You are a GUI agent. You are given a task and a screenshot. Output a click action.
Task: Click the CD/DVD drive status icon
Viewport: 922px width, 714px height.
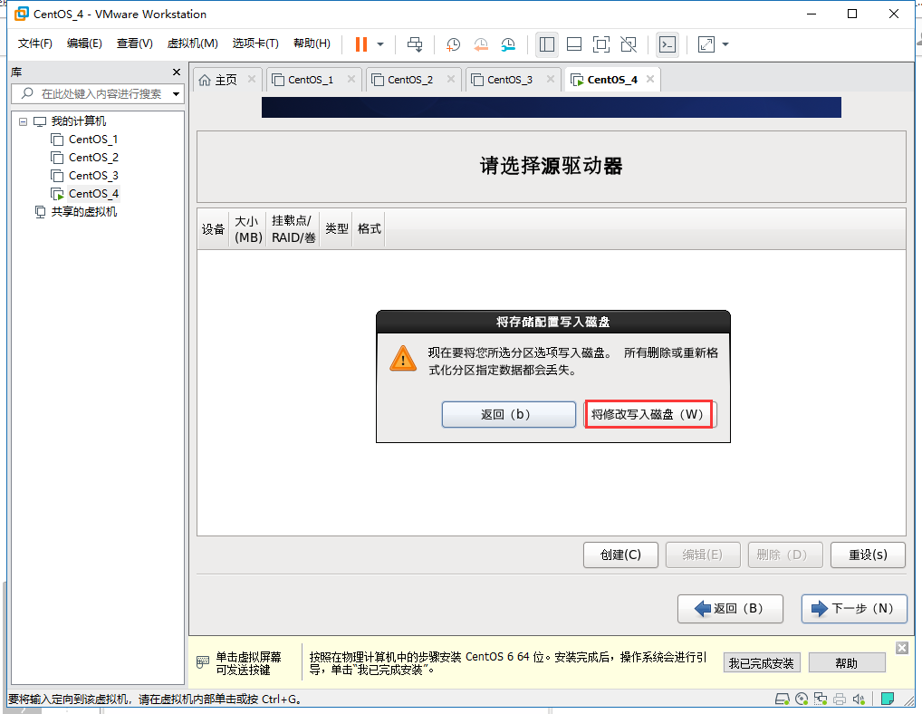[802, 699]
